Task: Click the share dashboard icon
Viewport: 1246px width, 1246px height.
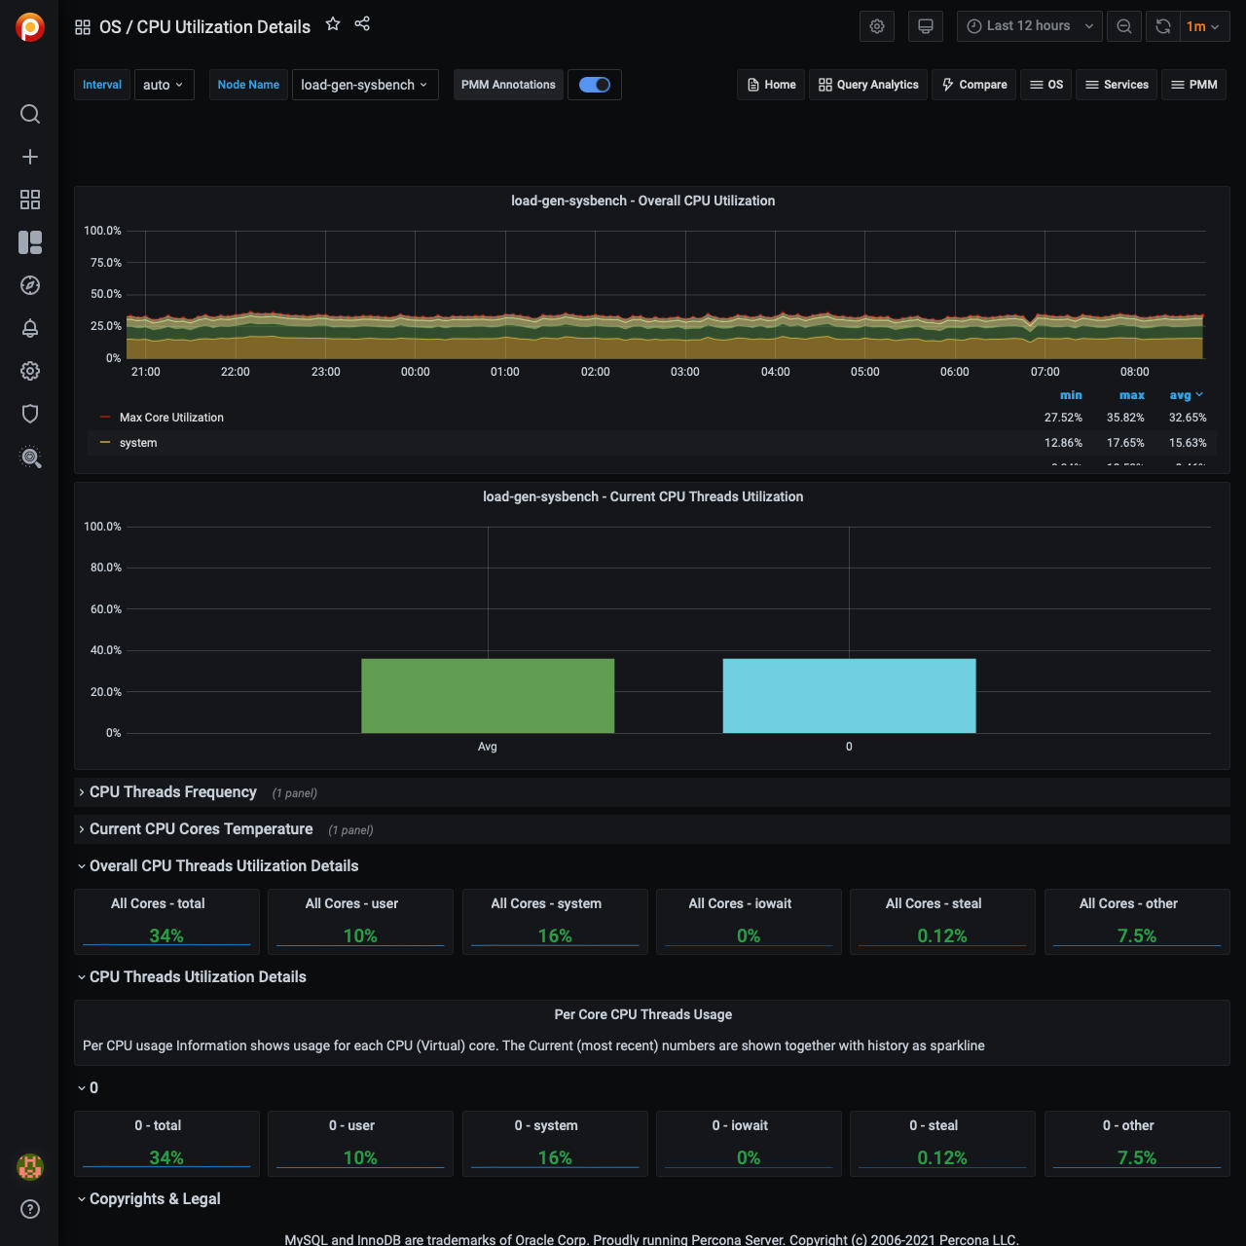Action: tap(362, 24)
